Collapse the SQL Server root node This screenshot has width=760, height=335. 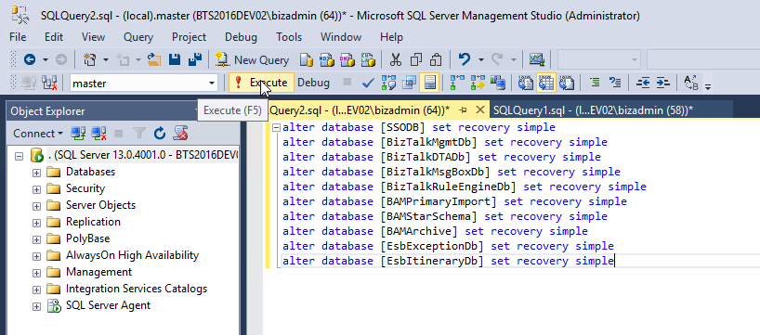[x=20, y=156]
